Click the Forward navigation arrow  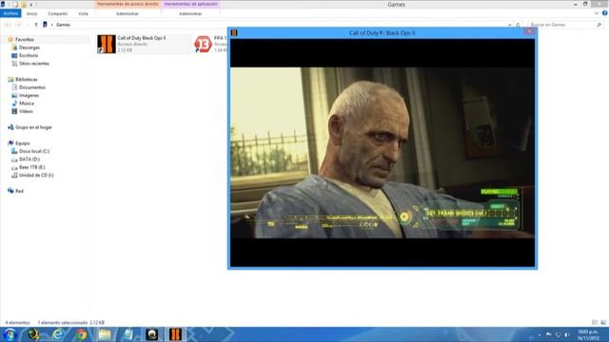[18, 25]
